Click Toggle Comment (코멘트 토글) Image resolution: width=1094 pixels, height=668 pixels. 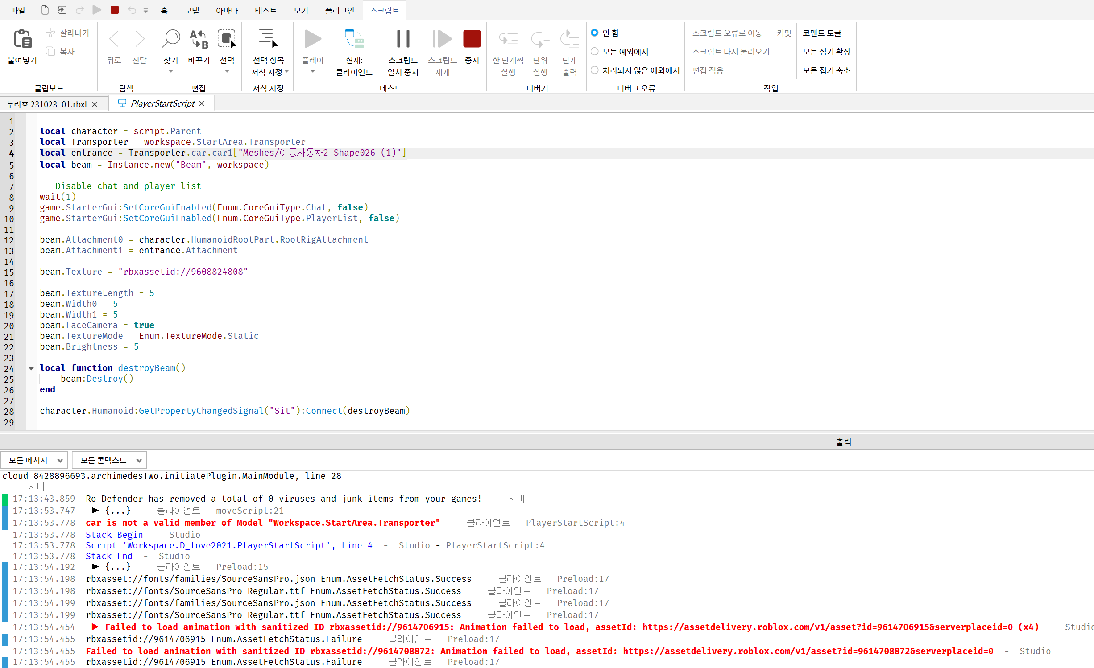pos(821,33)
